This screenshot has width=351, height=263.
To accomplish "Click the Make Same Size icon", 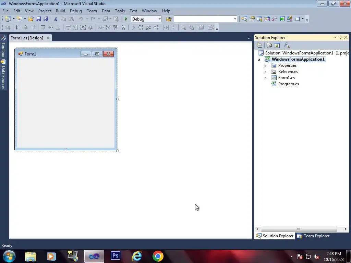I will (83, 27).
